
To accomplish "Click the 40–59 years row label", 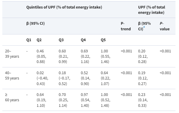I will click(x=12, y=76).
